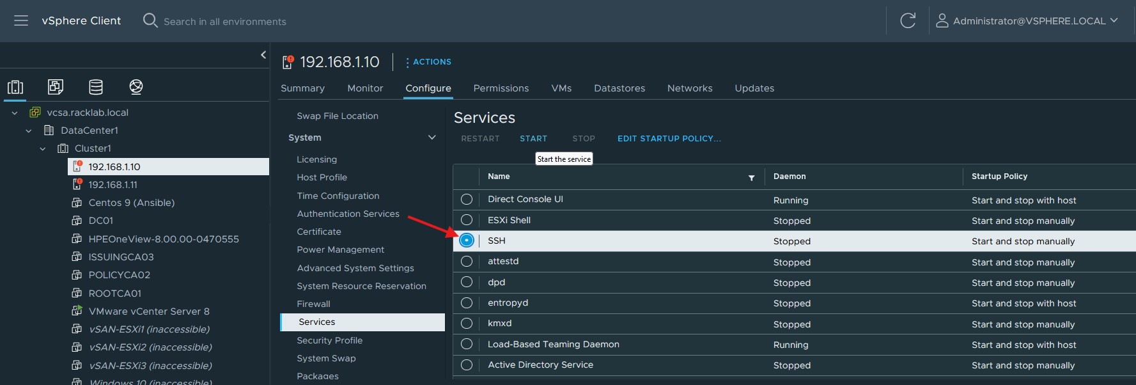Click the ISSUINGCA03 VM icon
Viewport: 1136px width, 385px height.
pos(77,256)
